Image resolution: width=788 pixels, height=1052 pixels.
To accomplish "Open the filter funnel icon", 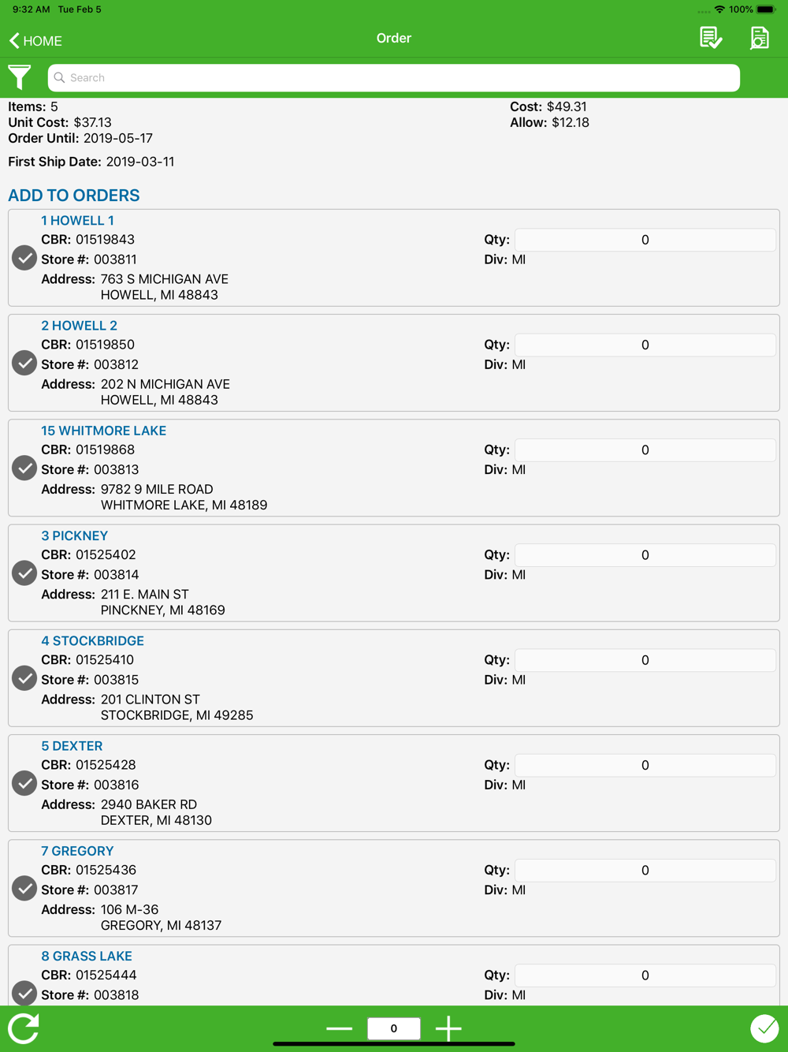I will pyautogui.click(x=20, y=77).
